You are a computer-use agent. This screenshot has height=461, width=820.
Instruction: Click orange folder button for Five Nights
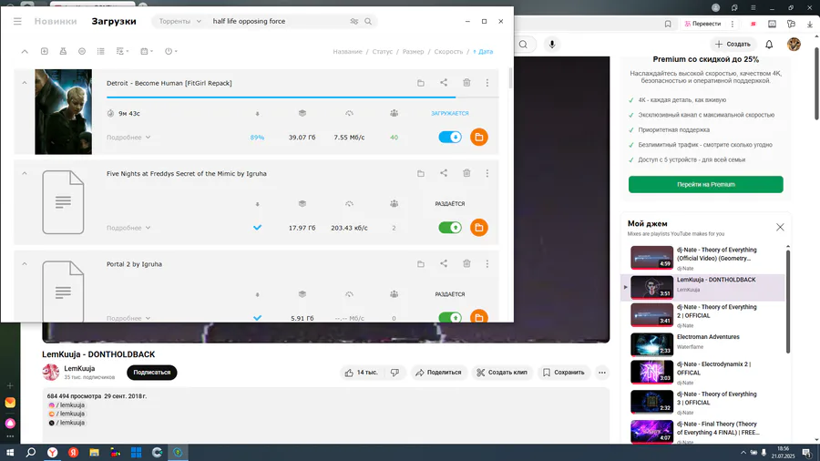[x=478, y=228]
